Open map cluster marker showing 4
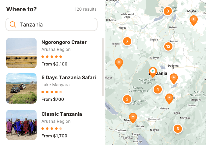This screenshot has height=145, width=206. 158,89
